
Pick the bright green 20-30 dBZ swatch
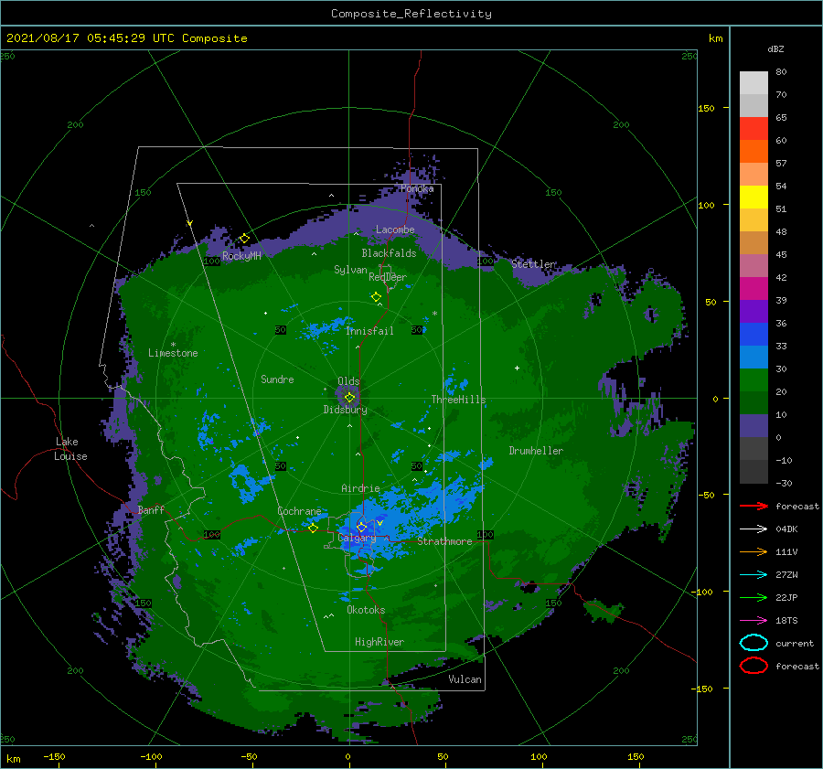(x=754, y=380)
